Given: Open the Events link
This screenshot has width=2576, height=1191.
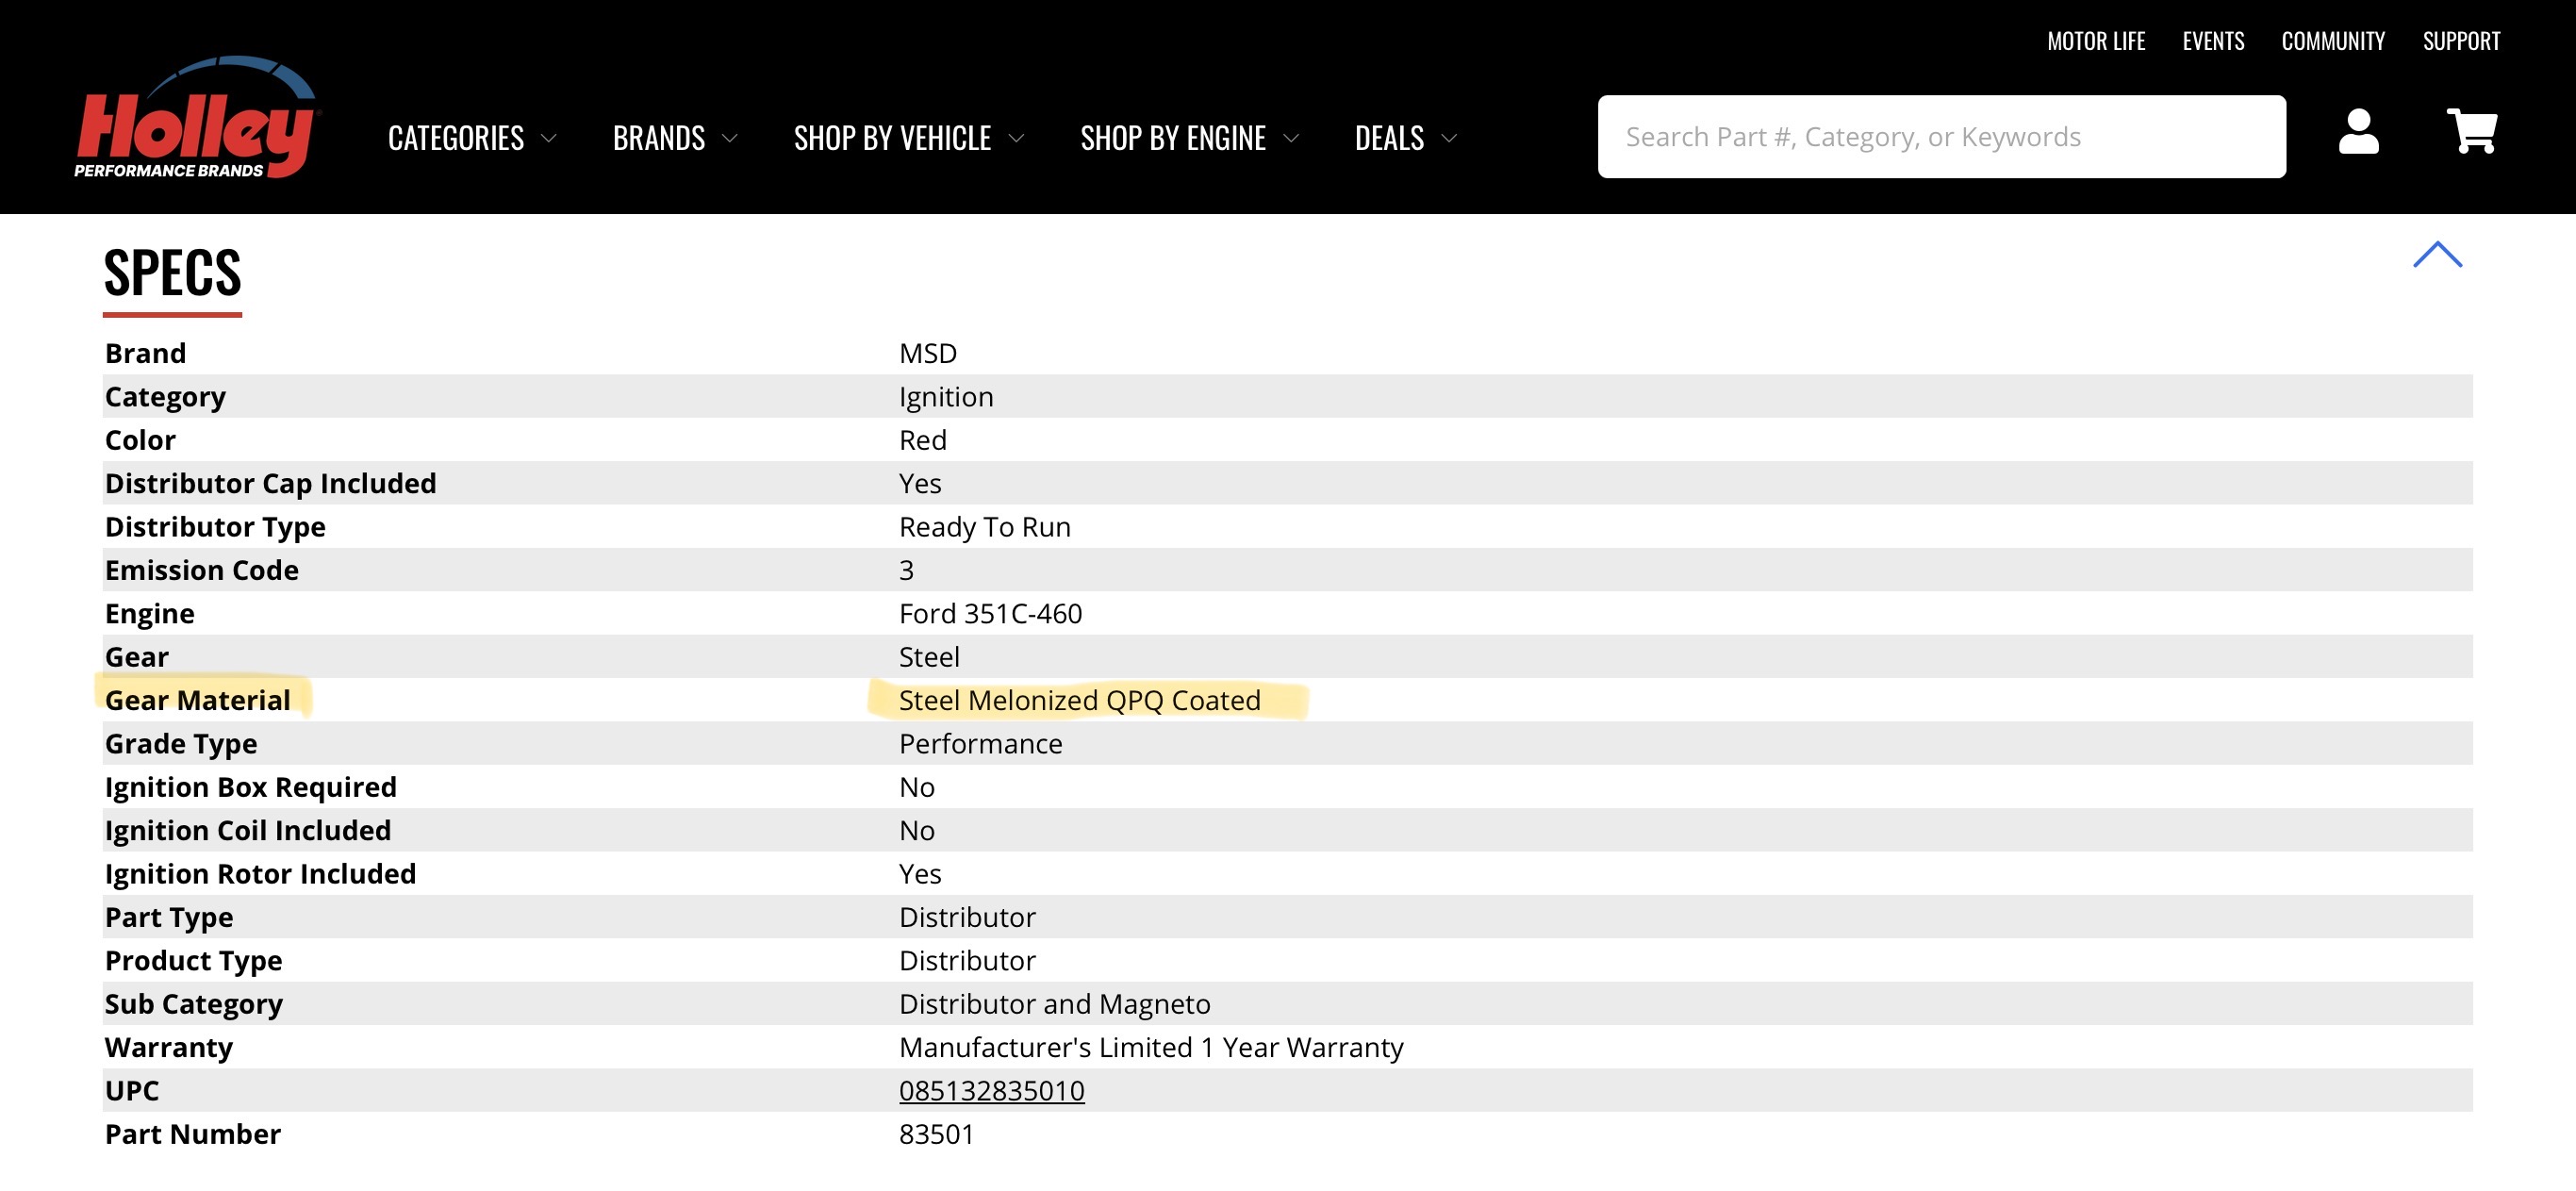Looking at the screenshot, I should [2212, 41].
